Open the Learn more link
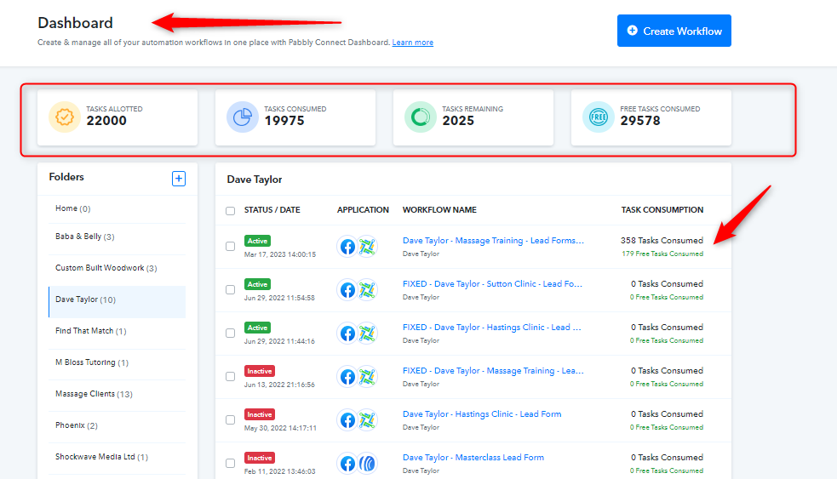 (x=413, y=43)
